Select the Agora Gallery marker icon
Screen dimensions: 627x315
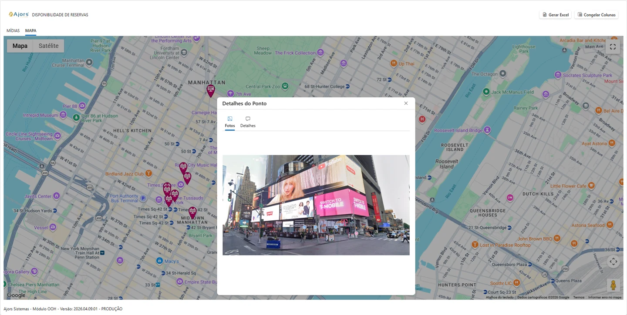(x=34, y=272)
